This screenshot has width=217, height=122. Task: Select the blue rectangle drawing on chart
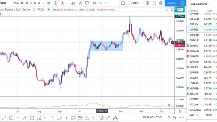[106, 45]
